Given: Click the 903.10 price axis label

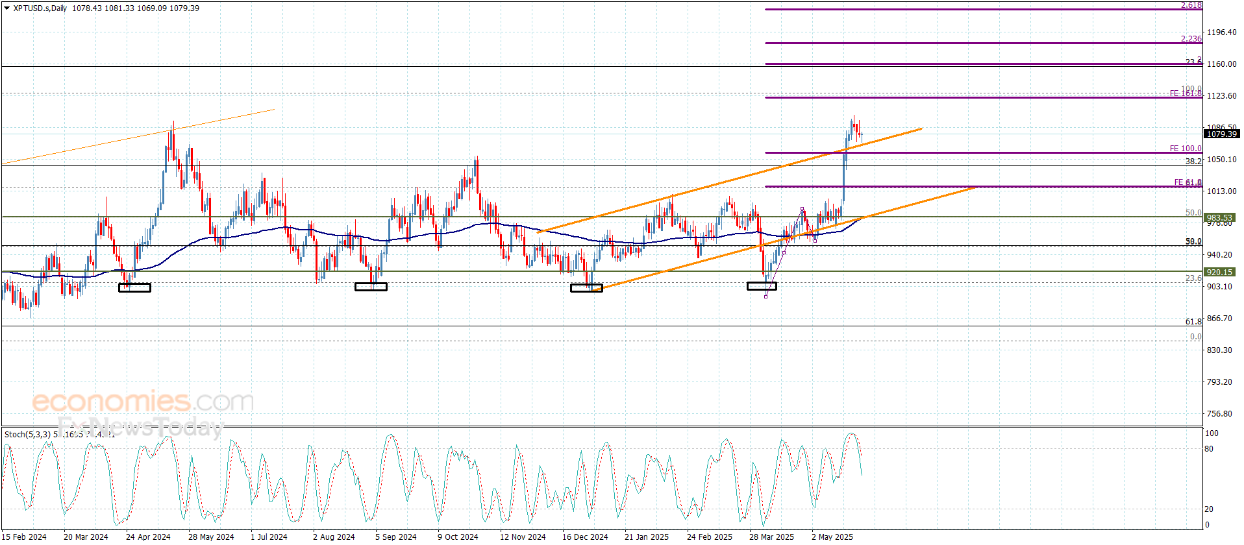Looking at the screenshot, I should tap(1220, 287).
